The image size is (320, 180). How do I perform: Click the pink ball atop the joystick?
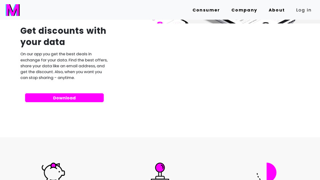click(160, 167)
